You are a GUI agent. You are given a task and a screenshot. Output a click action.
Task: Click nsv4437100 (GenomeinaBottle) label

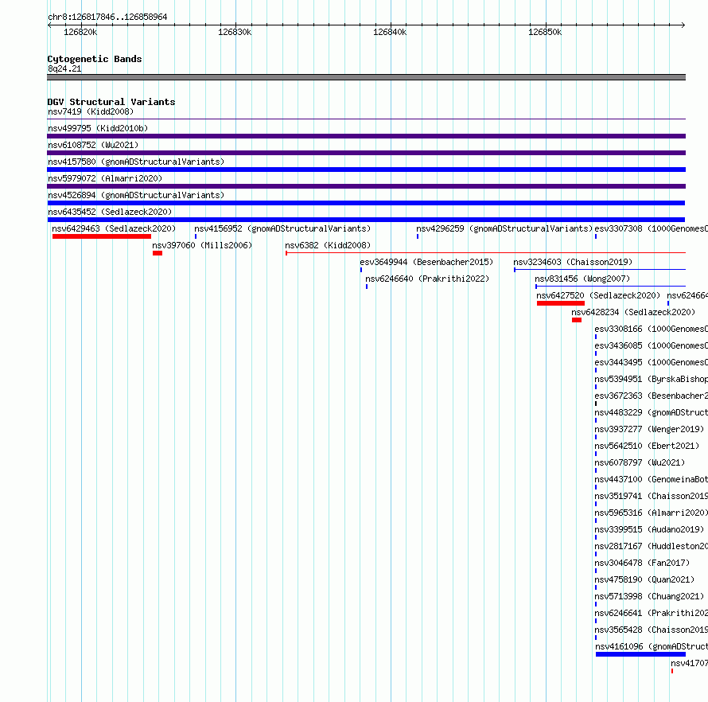click(x=651, y=479)
